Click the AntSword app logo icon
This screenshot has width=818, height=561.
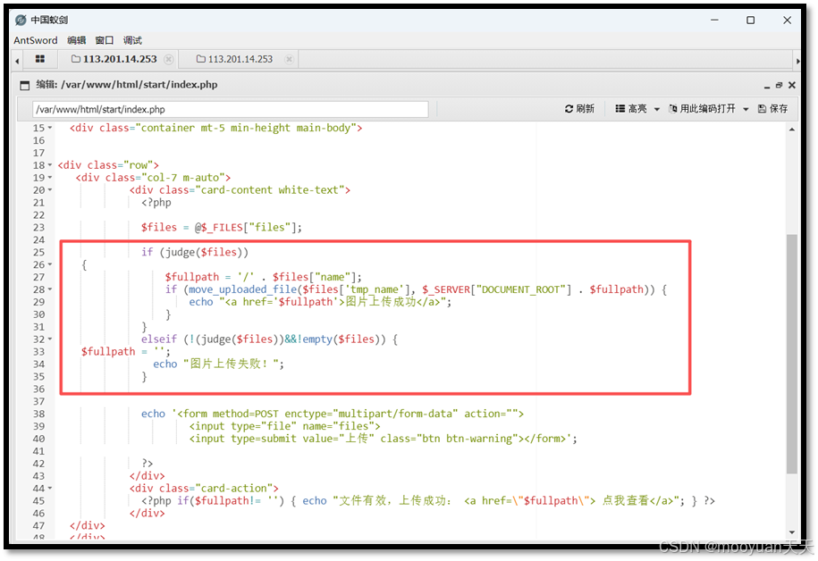tap(21, 20)
